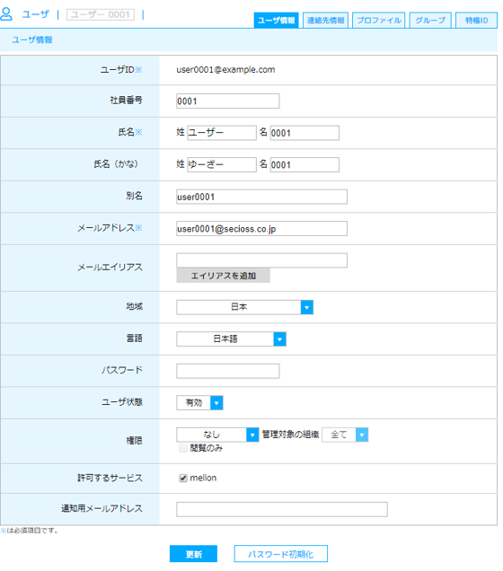503x571 pixels.
Task: Select the ユーザ情報 tab
Action: pos(276,21)
